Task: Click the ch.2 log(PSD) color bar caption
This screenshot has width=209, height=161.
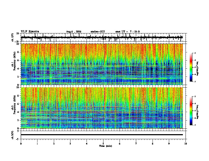Action: 198,112
